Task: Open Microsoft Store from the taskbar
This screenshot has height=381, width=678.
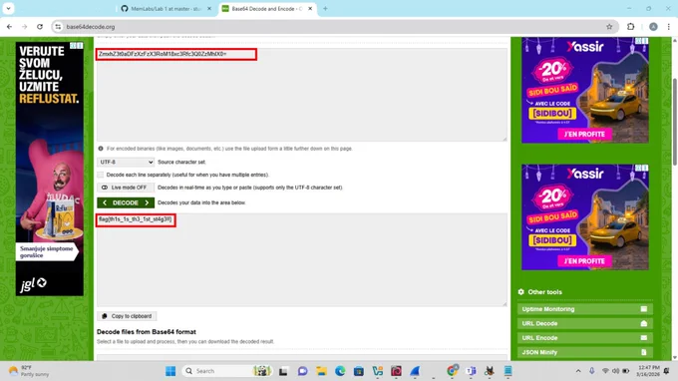Action: 359,371
